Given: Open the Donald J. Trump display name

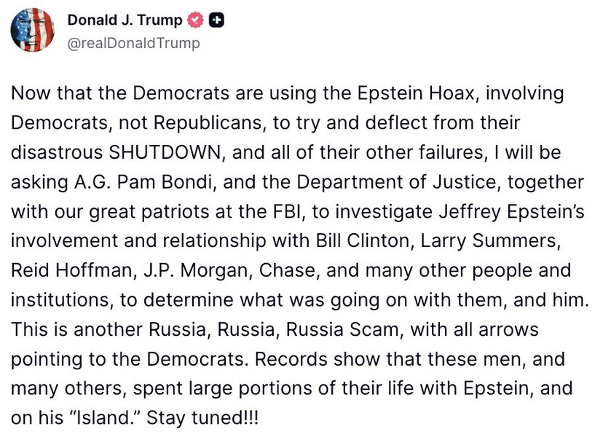Looking at the screenshot, I should [x=125, y=21].
